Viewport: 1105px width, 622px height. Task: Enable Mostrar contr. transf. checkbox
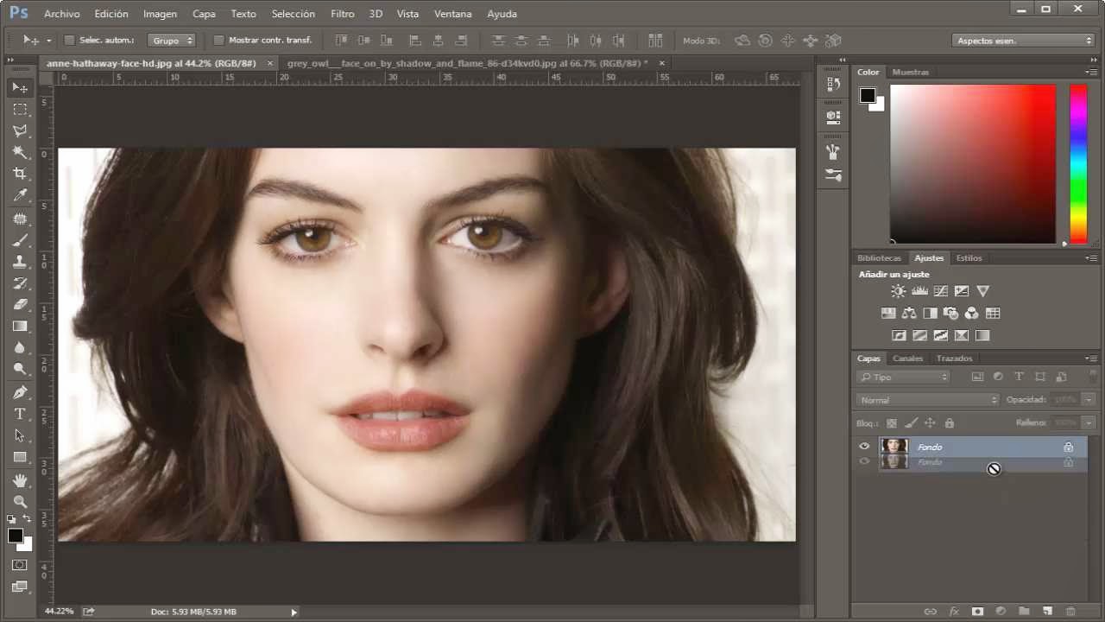tap(218, 40)
